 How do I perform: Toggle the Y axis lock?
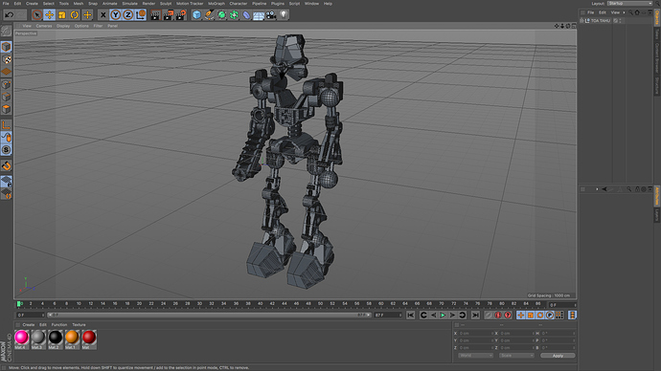pos(116,14)
